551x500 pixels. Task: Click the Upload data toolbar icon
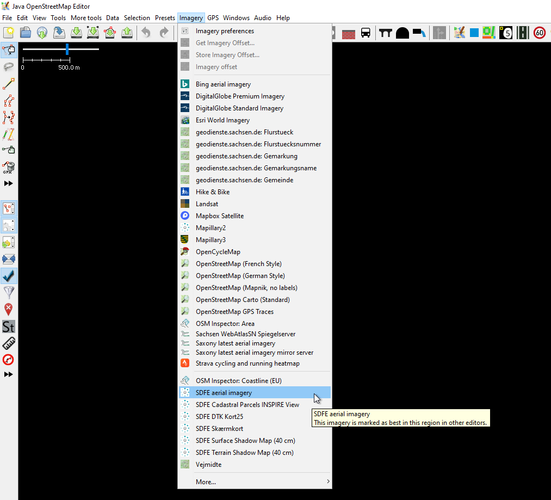(x=127, y=33)
